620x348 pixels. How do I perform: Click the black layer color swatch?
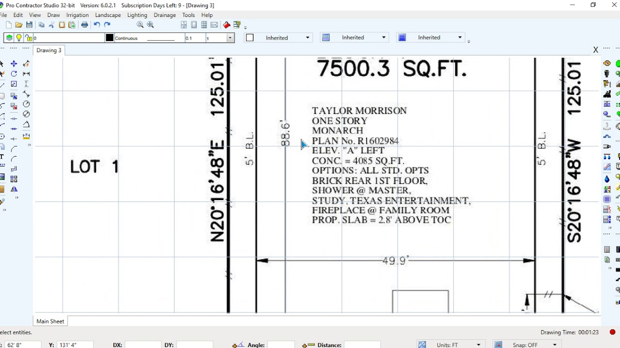coord(109,38)
